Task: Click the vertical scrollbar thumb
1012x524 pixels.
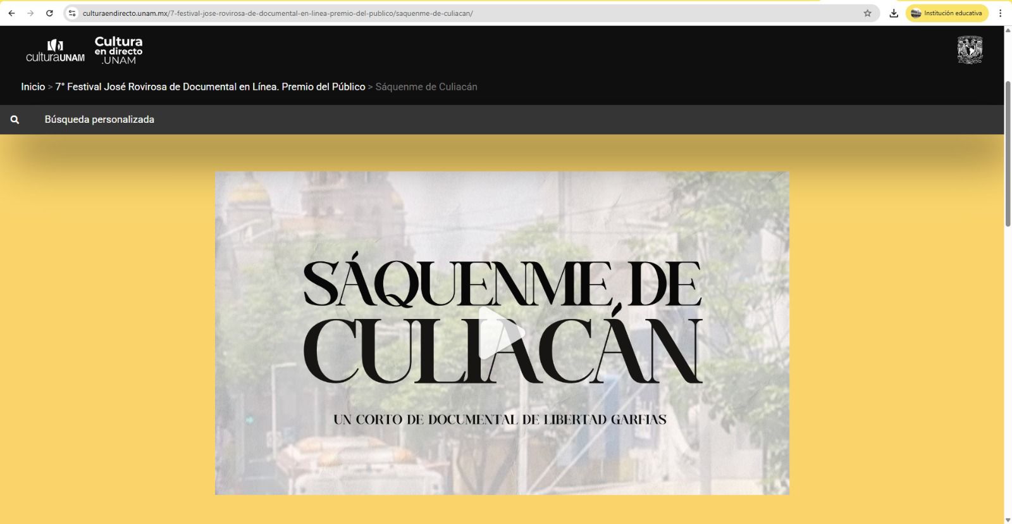Action: [1008, 152]
